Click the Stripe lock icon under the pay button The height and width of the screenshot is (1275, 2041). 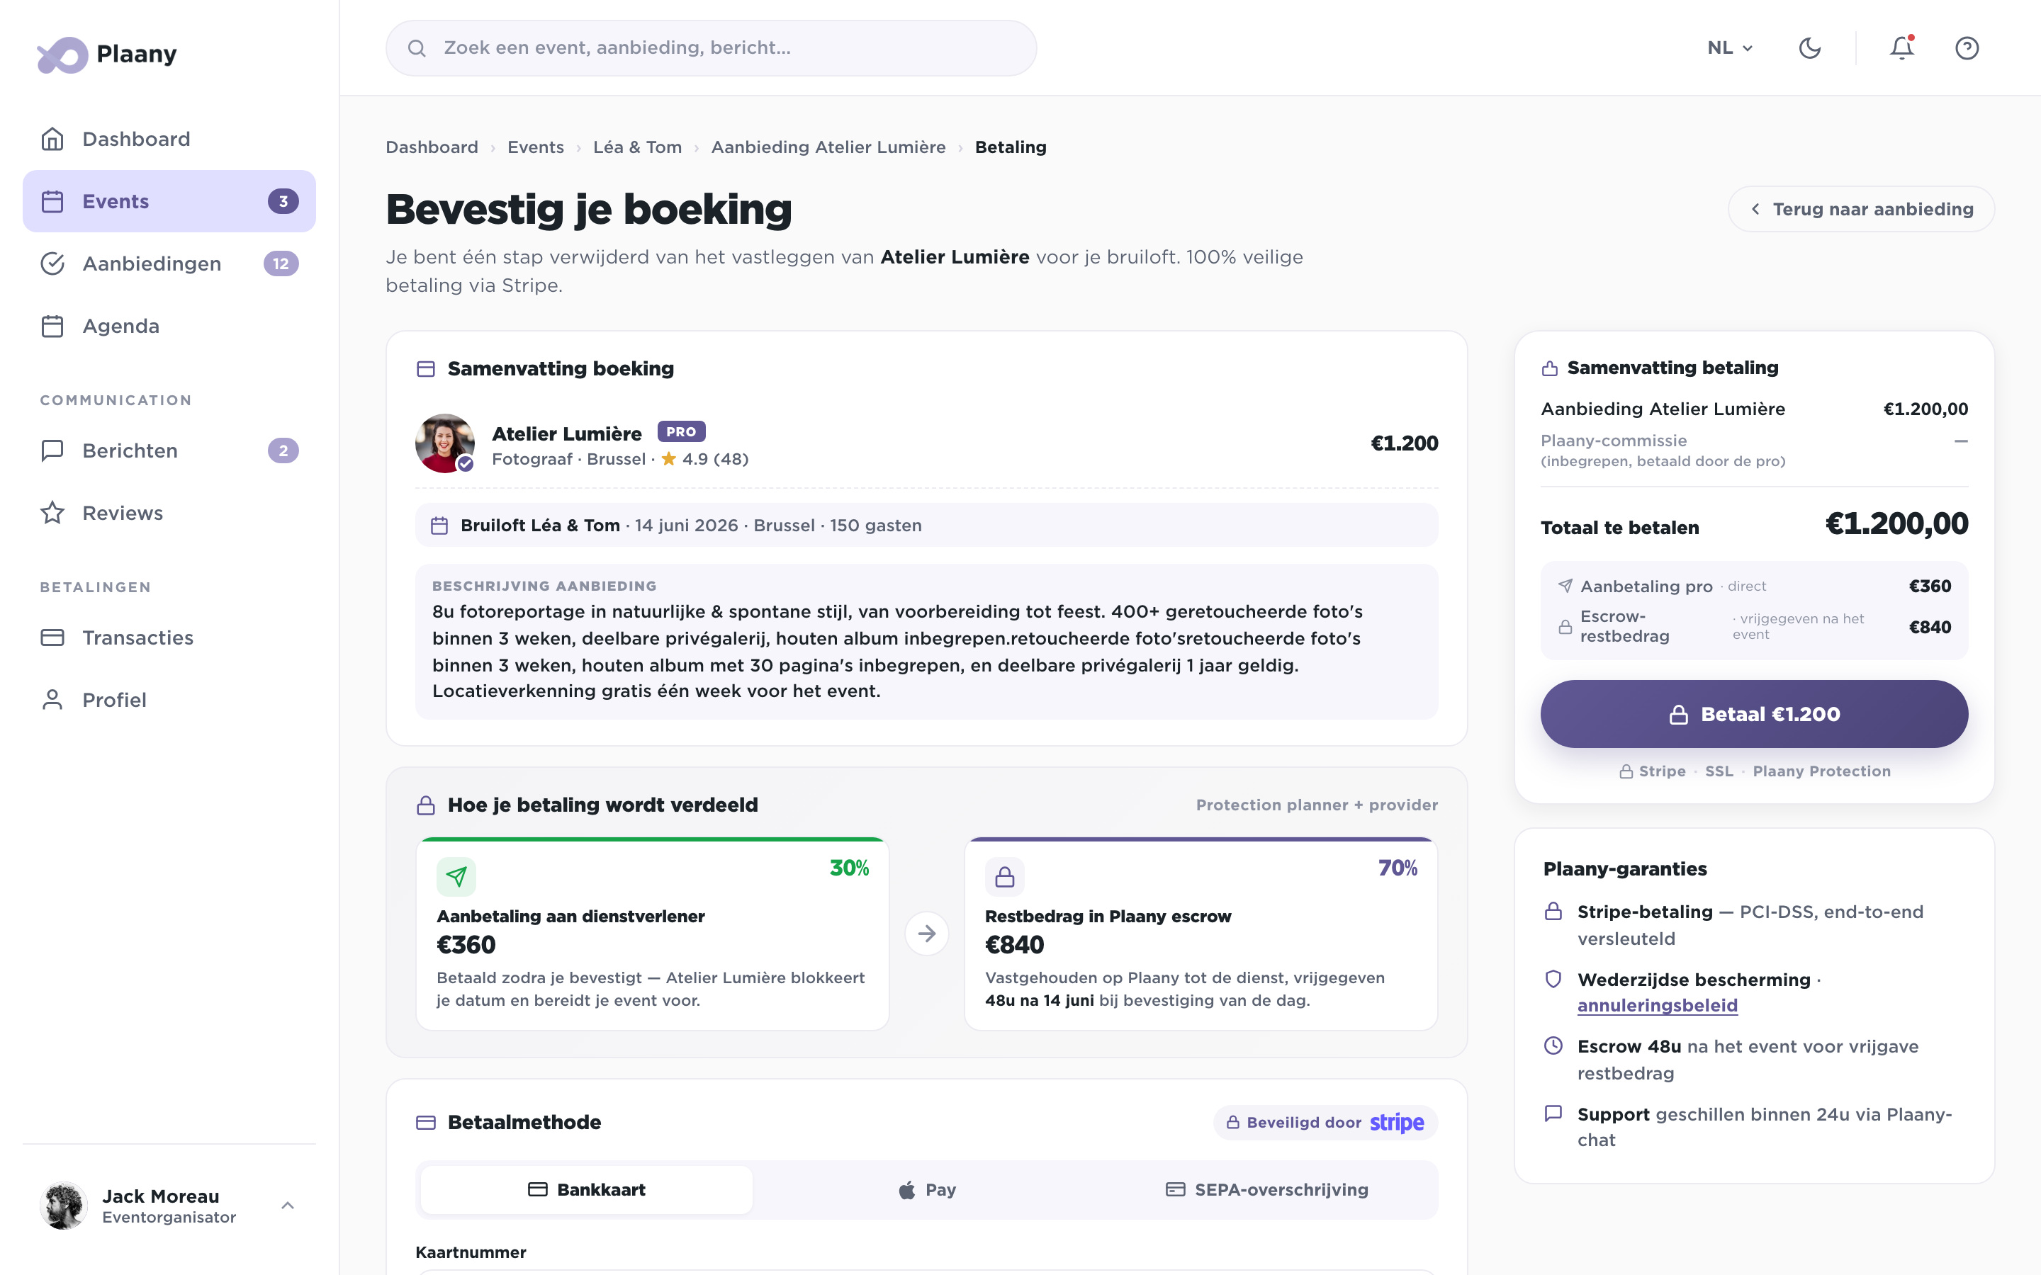click(1626, 771)
